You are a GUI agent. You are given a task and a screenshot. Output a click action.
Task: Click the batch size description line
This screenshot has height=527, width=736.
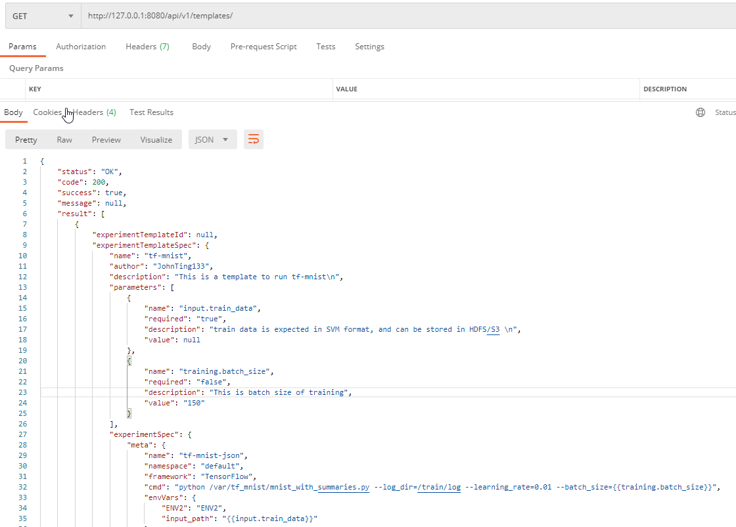click(x=248, y=392)
